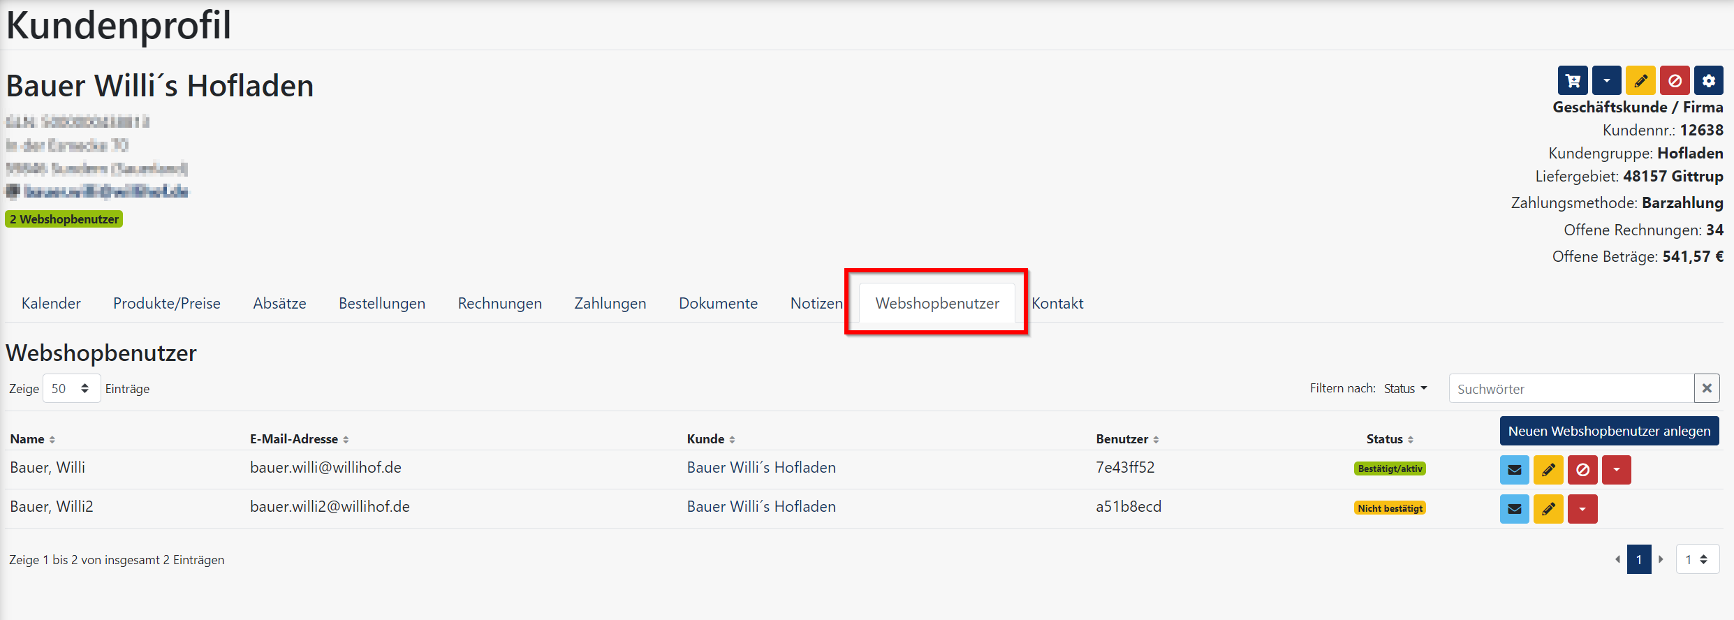Open the customer link in the Bauer, Willi row
The image size is (1734, 620).
tap(761, 467)
